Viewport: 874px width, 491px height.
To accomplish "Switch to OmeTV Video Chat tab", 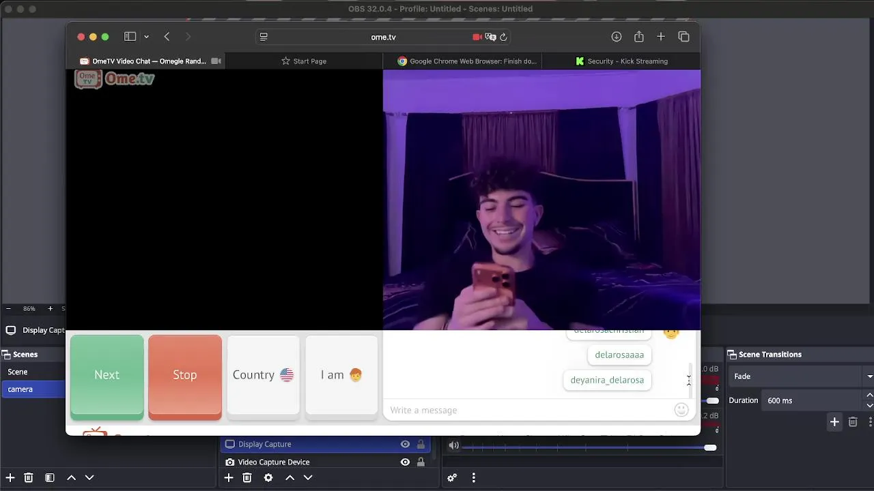I will 145,61.
